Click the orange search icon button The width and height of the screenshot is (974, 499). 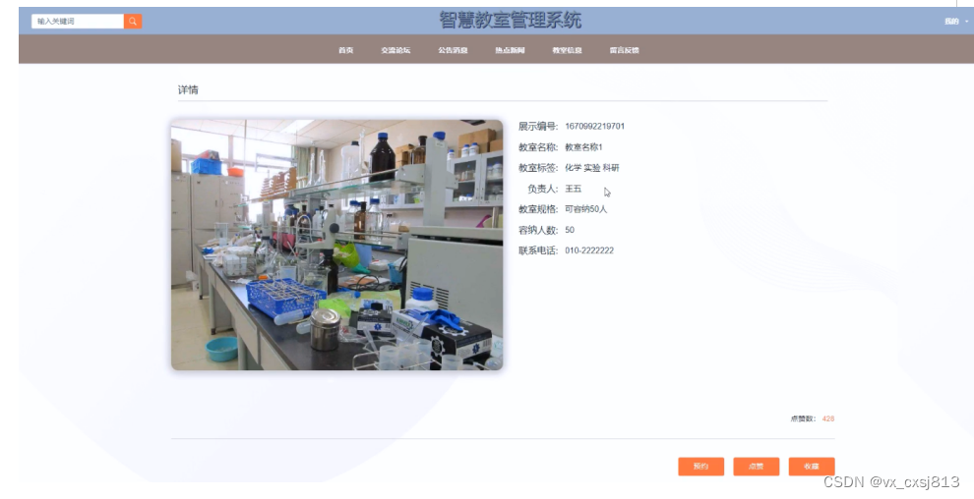[x=132, y=21]
